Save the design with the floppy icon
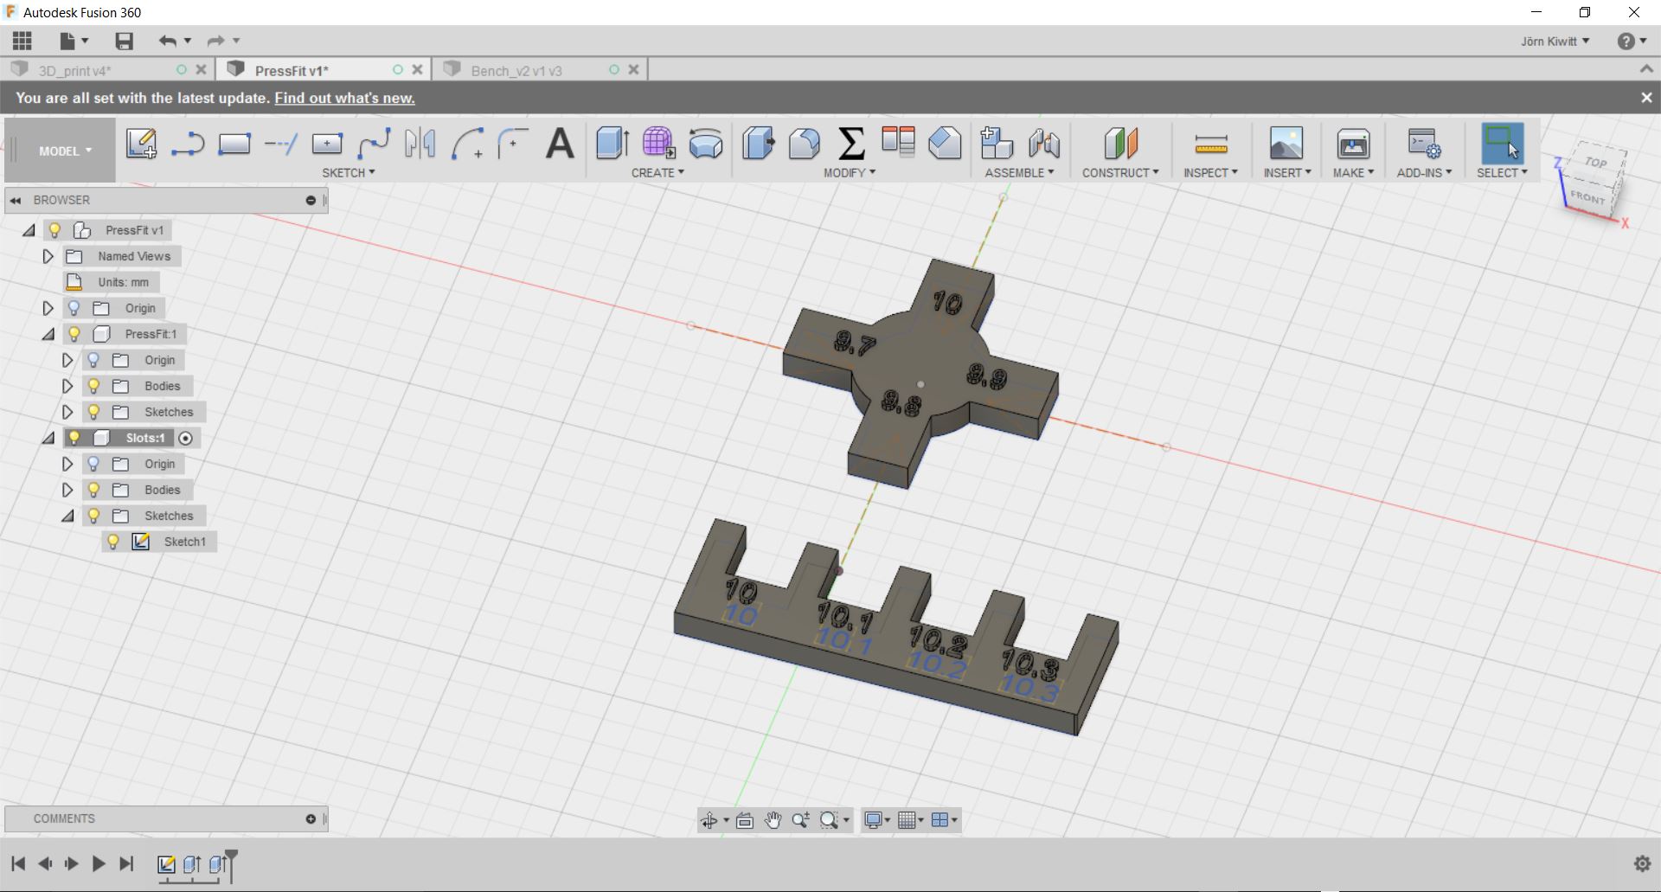Screen dimensions: 1661x892 [124, 41]
